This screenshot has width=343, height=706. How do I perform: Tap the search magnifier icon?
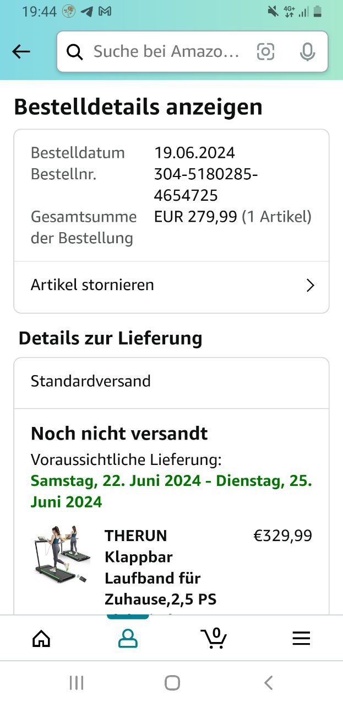coord(74,52)
